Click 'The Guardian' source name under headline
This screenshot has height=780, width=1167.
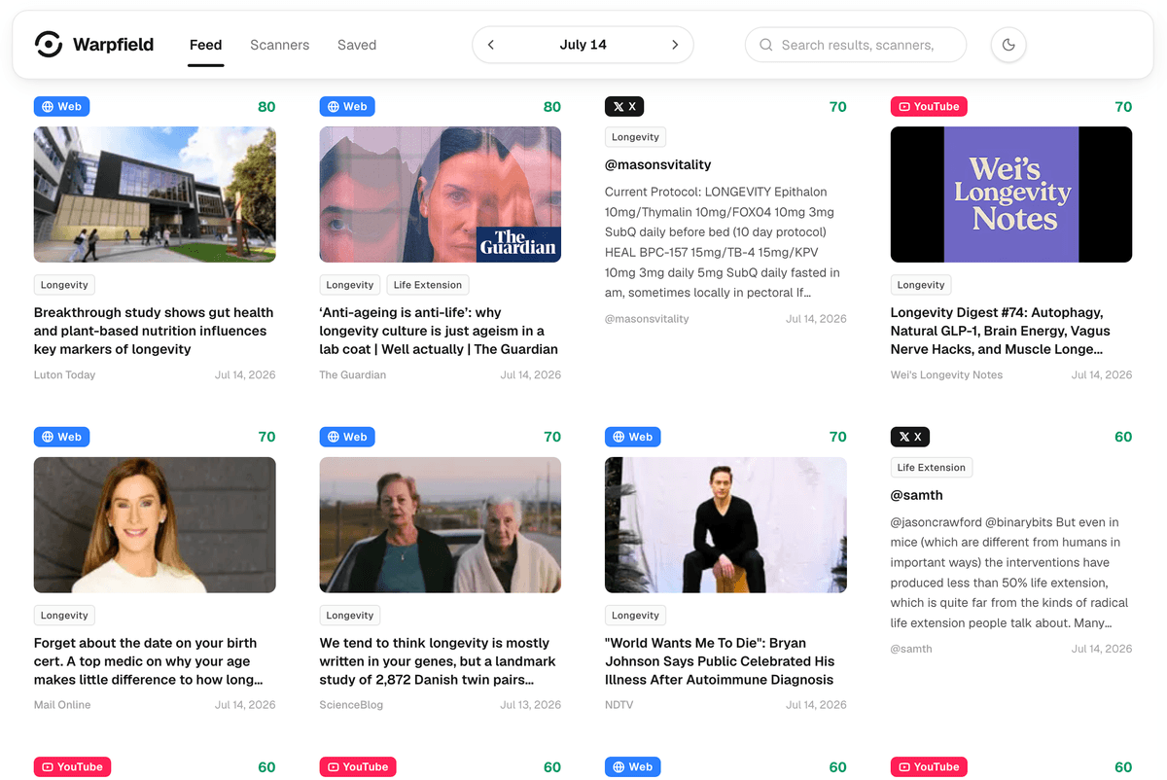353,375
